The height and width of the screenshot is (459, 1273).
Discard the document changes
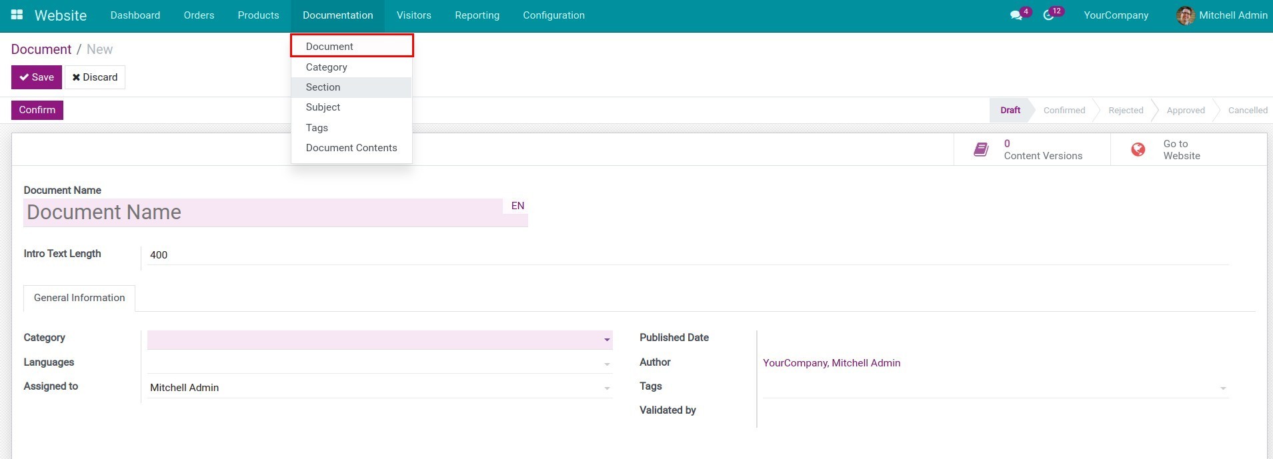coord(95,77)
